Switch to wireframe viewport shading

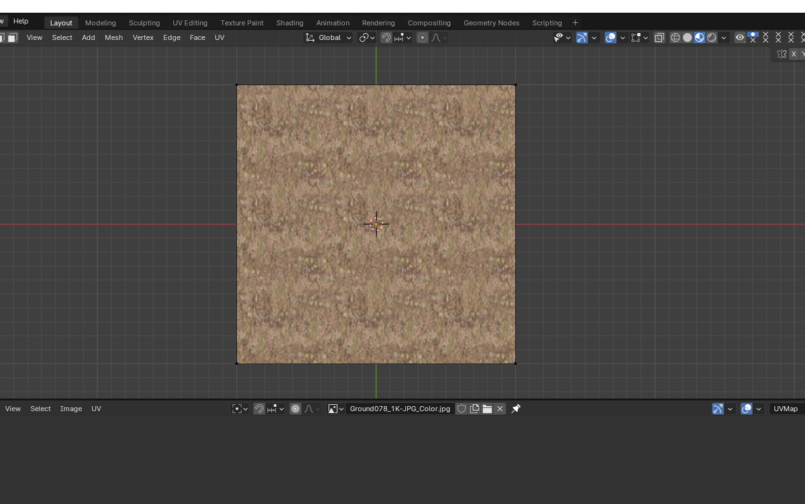tap(676, 38)
